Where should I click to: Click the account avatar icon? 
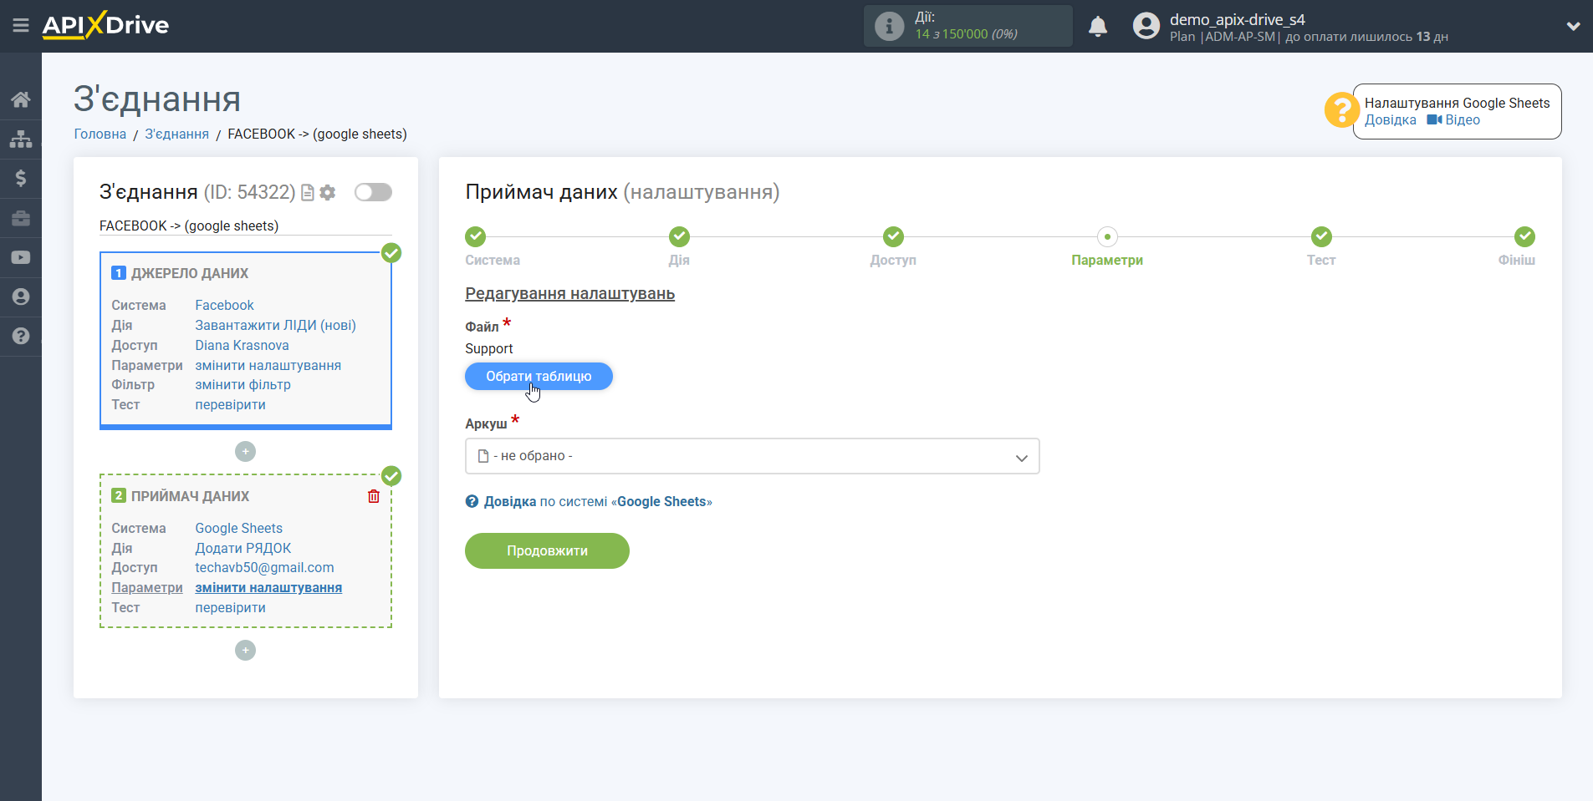pyautogui.click(x=1146, y=26)
